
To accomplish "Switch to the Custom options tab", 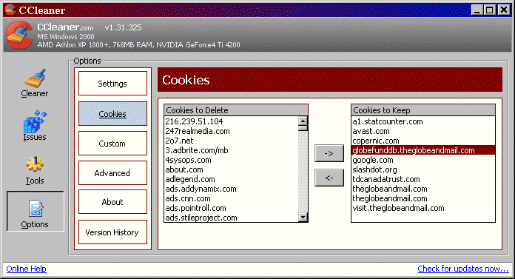I will [112, 144].
